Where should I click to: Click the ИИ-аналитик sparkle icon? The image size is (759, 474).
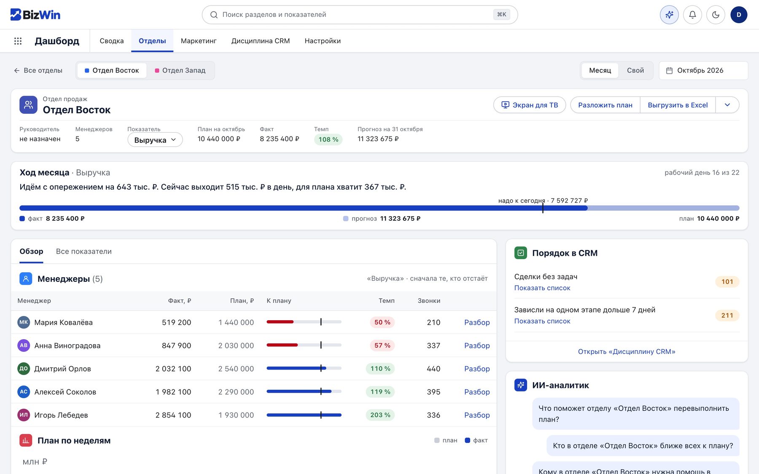point(521,385)
